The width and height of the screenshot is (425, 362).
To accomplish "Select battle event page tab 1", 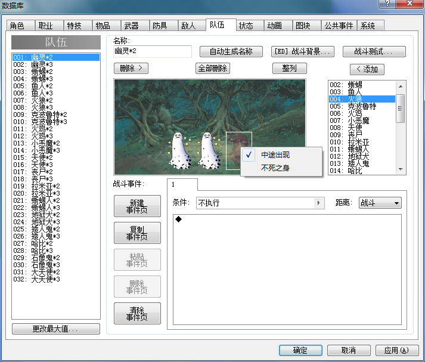I will click(182, 185).
